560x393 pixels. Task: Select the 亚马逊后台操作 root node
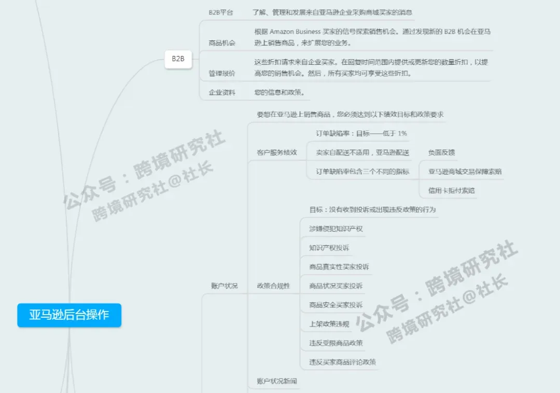tap(69, 315)
